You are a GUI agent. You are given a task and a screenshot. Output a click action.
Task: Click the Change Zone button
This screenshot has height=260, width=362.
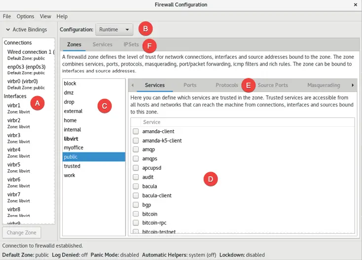click(x=21, y=232)
